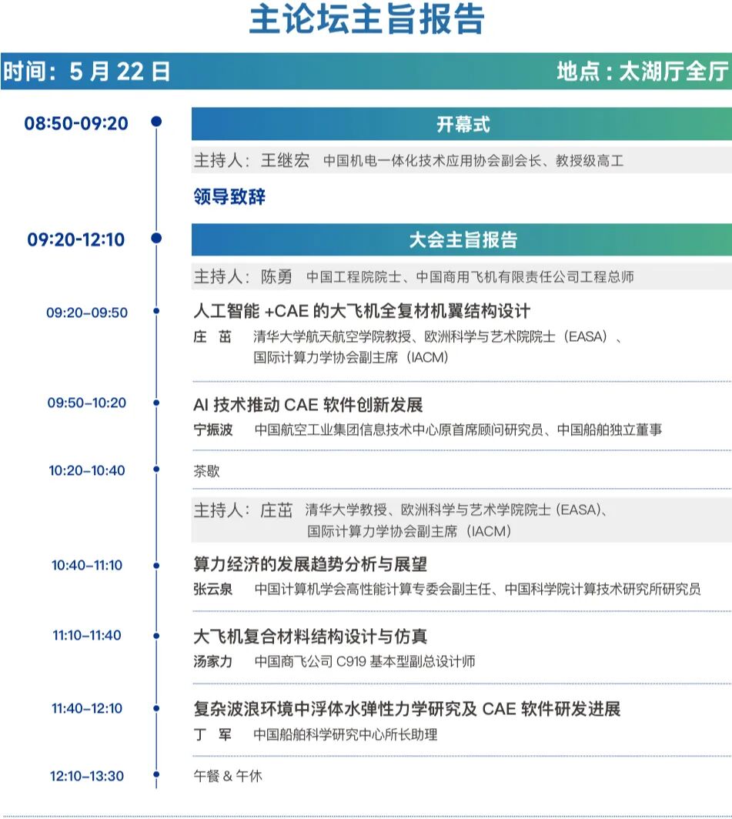The height and width of the screenshot is (819, 732).
Task: Click the 茶歇 tea break entry
Action: (x=206, y=471)
